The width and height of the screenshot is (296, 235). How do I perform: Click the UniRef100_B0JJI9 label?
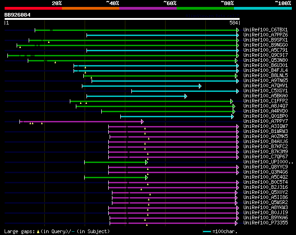click(265, 213)
